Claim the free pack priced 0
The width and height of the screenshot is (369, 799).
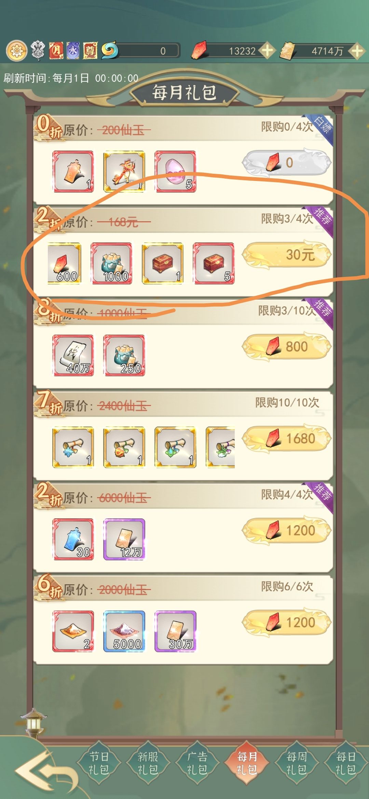point(286,163)
